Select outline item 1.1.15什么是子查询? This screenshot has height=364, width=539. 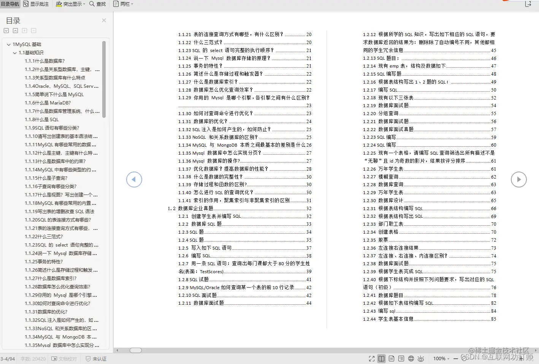click(x=46, y=178)
